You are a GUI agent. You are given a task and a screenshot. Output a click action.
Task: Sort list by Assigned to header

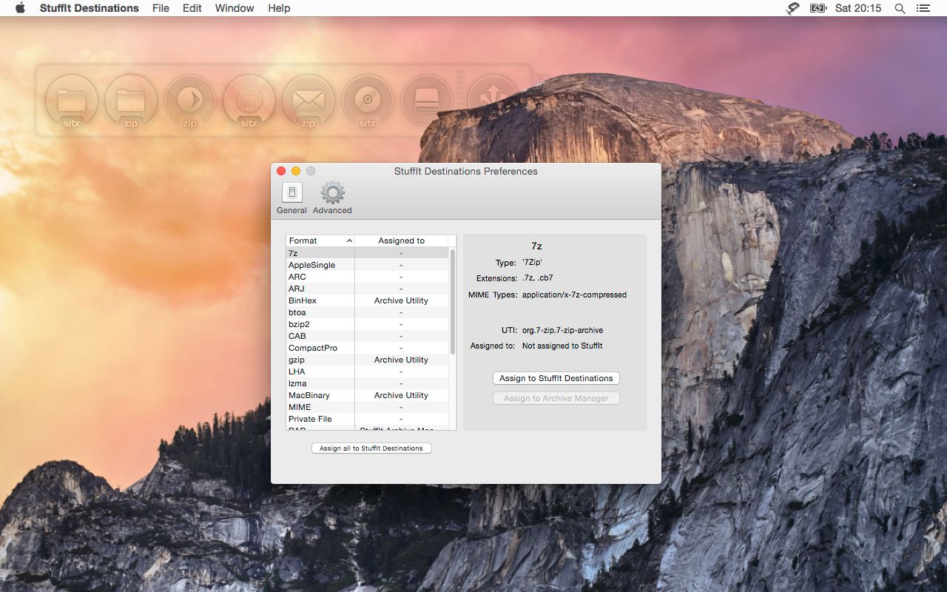402,240
